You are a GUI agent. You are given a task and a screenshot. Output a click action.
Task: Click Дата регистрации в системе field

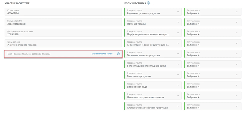tap(63, 33)
